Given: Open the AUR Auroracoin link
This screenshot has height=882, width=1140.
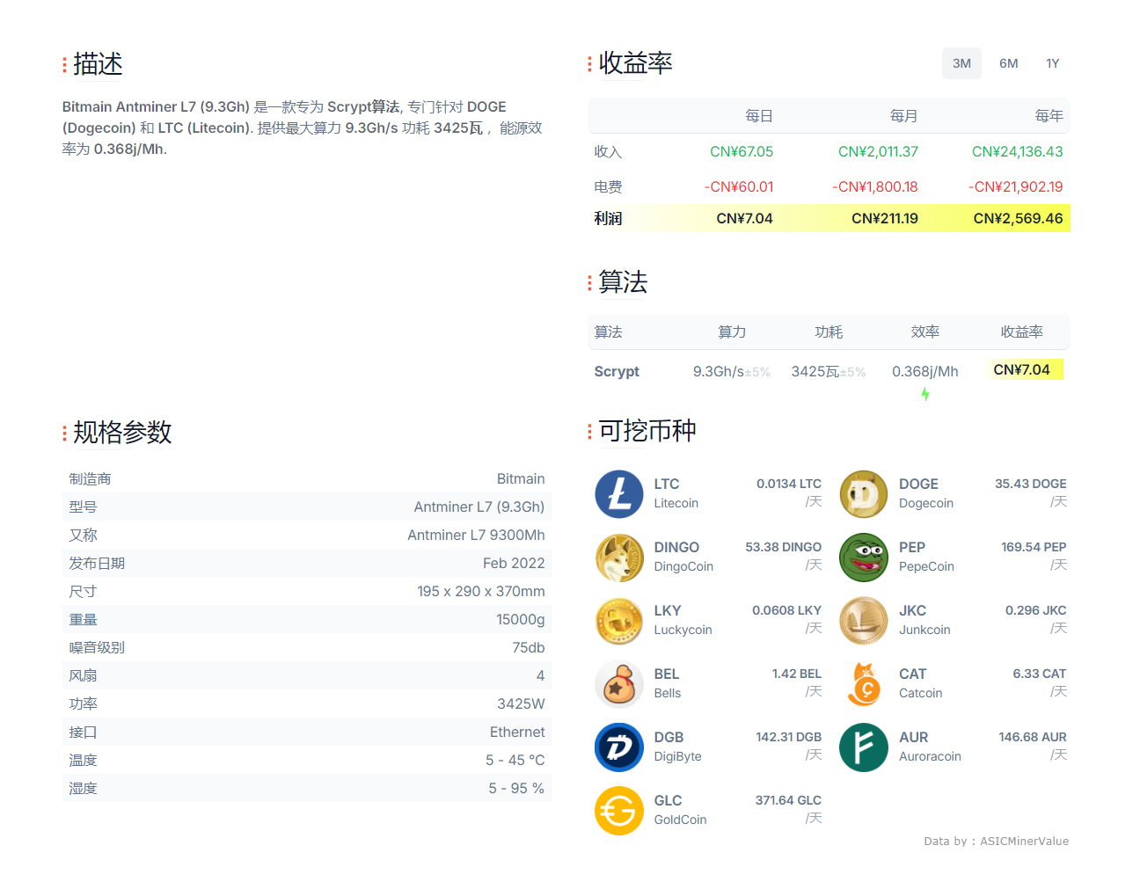Looking at the screenshot, I should [930, 747].
